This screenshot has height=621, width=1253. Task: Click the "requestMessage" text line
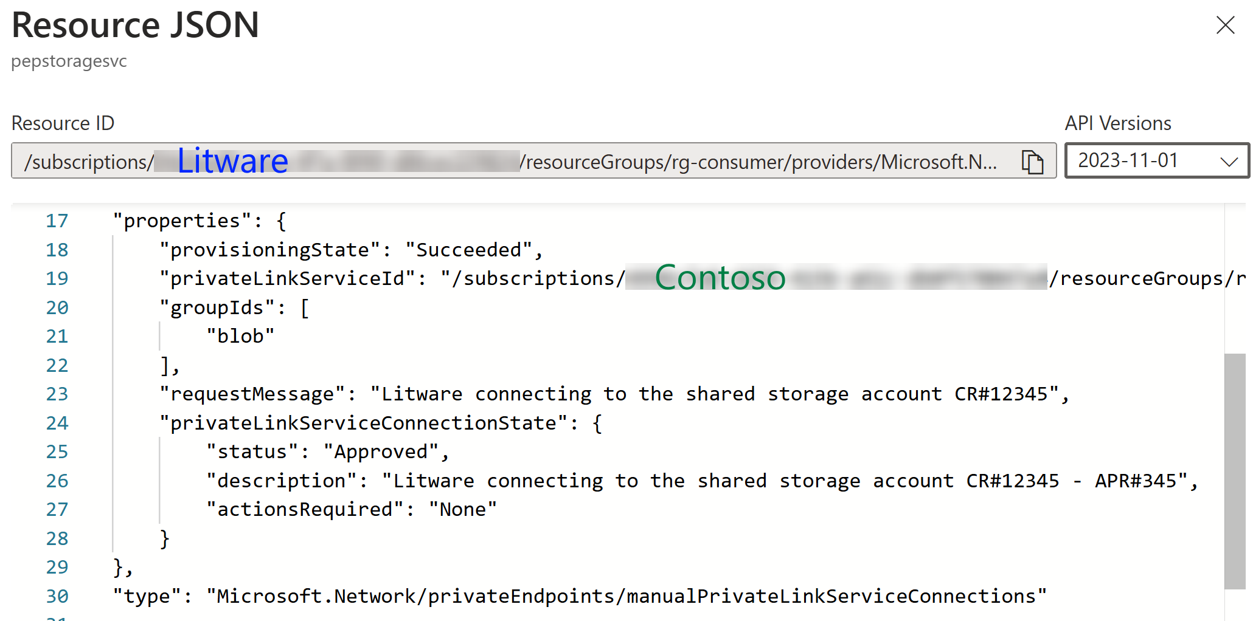pos(614,394)
